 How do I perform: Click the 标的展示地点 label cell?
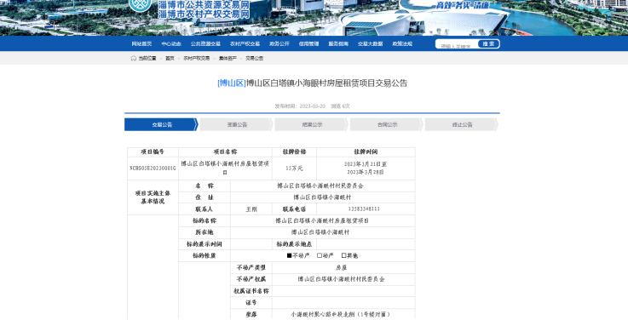tap(294, 244)
